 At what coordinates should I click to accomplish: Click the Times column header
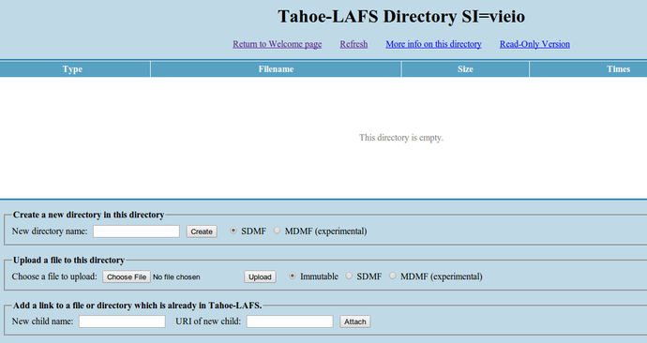point(618,69)
